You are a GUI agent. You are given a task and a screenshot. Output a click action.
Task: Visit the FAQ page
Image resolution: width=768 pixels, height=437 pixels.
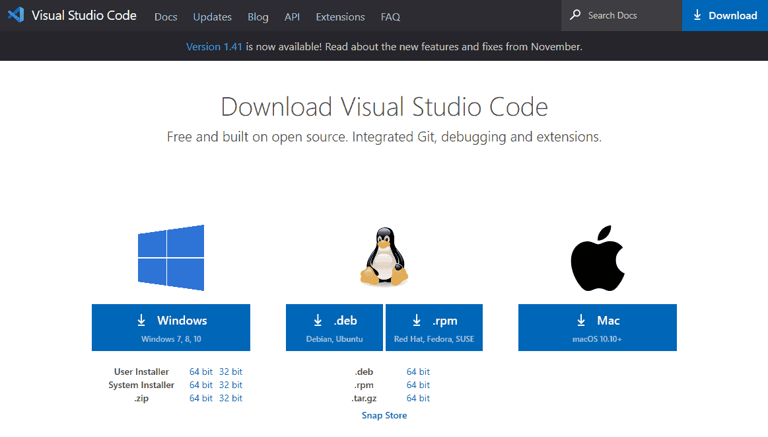tap(390, 17)
